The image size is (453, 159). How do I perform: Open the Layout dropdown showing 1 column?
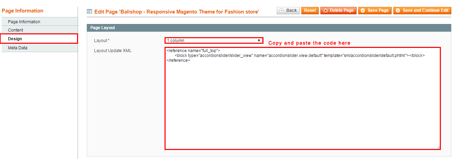click(214, 41)
